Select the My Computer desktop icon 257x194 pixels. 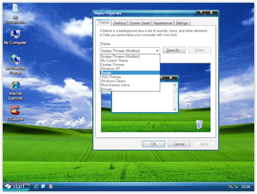click(15, 37)
